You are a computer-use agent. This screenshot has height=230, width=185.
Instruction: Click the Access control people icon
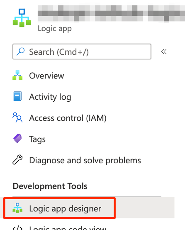17,117
